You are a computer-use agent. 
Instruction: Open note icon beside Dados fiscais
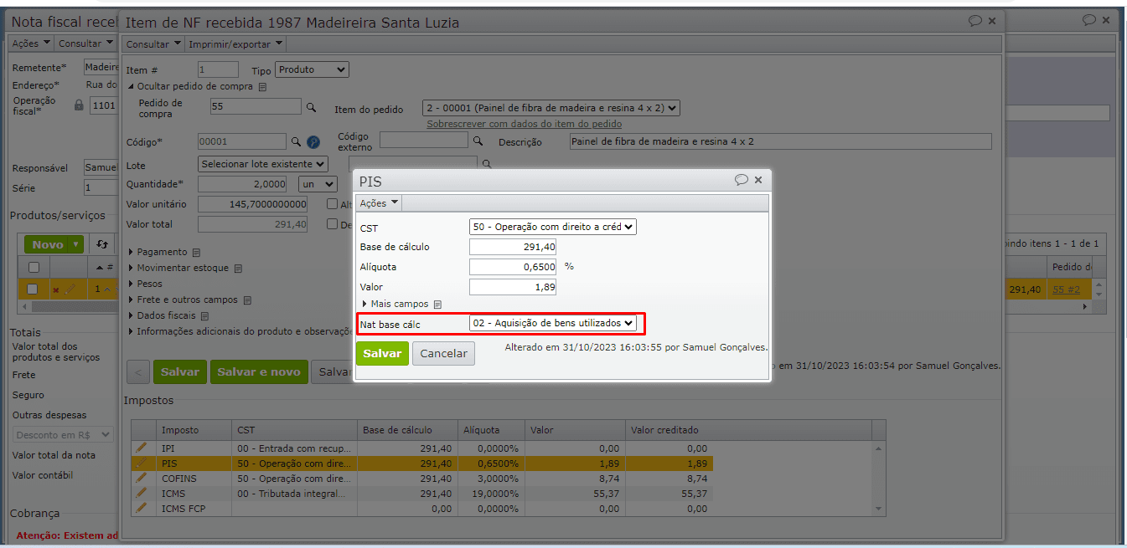click(x=204, y=316)
